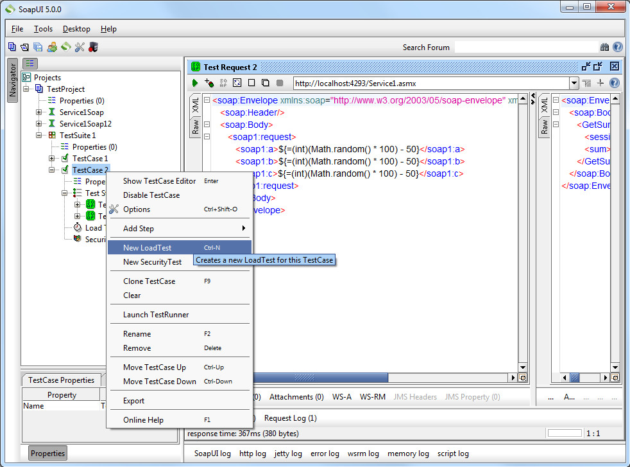Select New LoadTest from context menu
This screenshot has height=467, width=630.
tap(180, 248)
